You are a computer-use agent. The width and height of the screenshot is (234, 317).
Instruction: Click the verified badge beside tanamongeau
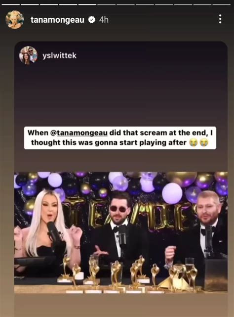[x=92, y=20]
